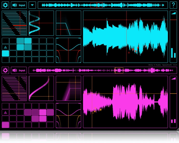Open the cyan track settings gear
The width and height of the screenshot is (179, 143).
[x=5, y=5]
